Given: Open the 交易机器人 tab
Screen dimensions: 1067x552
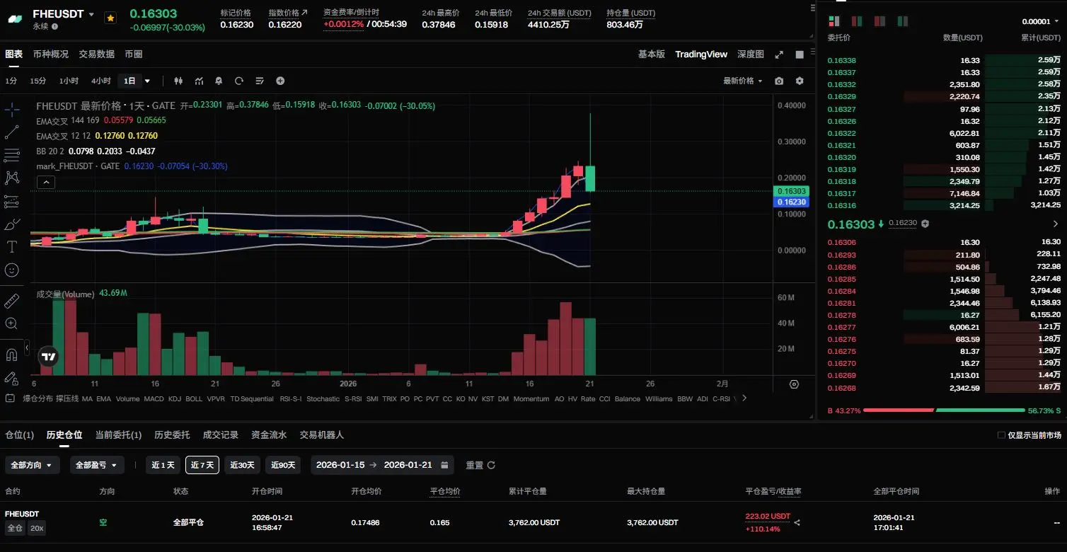Looking at the screenshot, I should point(322,435).
